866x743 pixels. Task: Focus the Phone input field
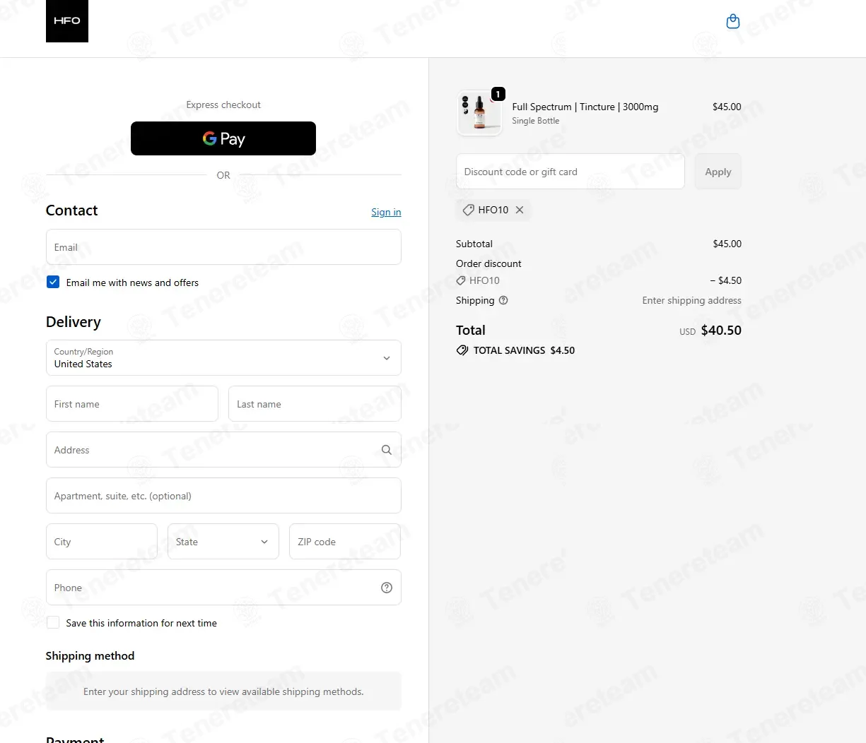click(223, 588)
